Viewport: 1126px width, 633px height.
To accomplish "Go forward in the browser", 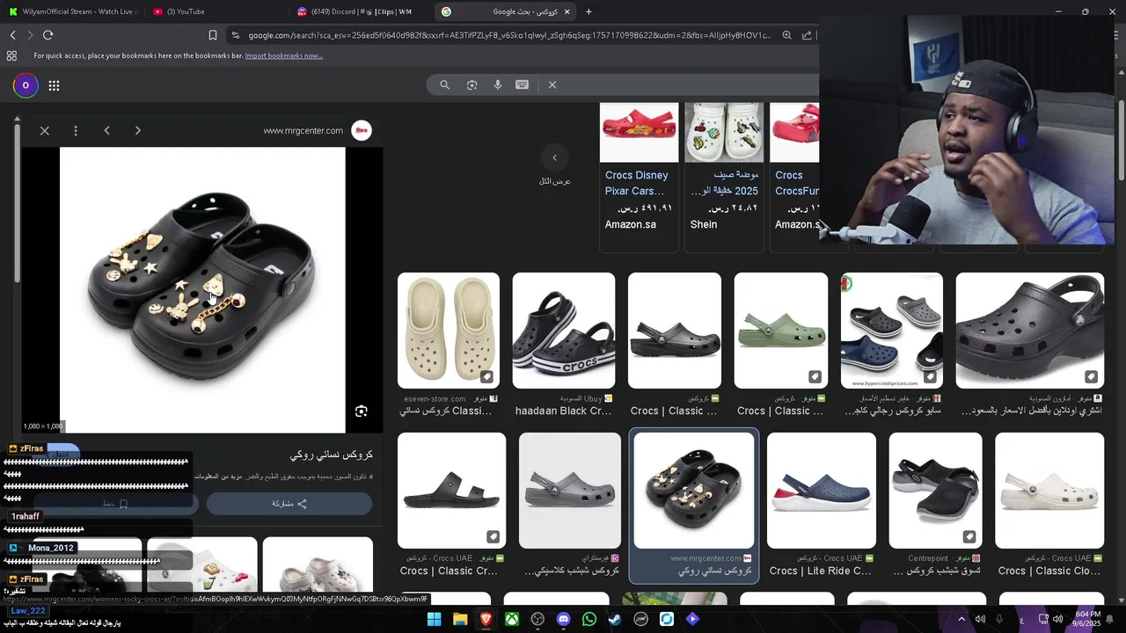I will (30, 35).
